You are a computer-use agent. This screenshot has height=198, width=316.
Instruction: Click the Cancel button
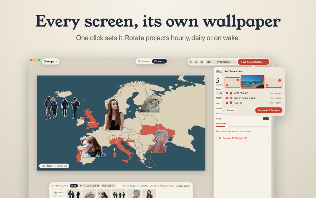(231, 110)
